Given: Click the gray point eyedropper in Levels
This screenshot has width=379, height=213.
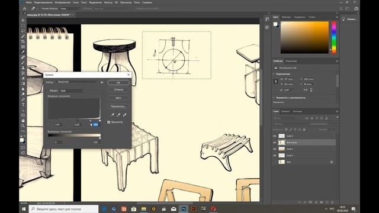Looking at the screenshot, I should [118, 115].
